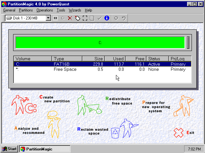Click the Size column header

(x=93, y=59)
